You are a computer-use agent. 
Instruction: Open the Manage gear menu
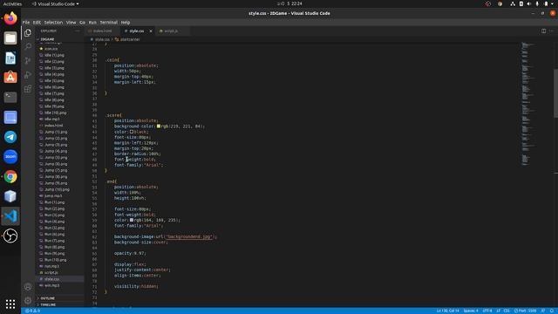(x=28, y=300)
